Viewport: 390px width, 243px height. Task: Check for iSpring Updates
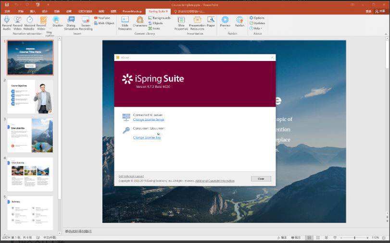pos(257,23)
